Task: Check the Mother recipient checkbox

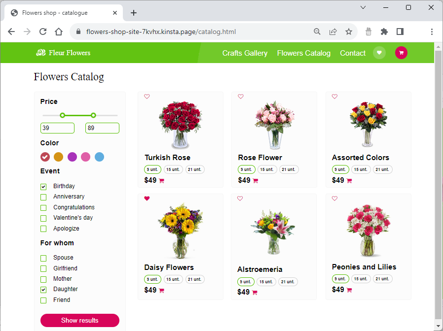Action: (43, 279)
